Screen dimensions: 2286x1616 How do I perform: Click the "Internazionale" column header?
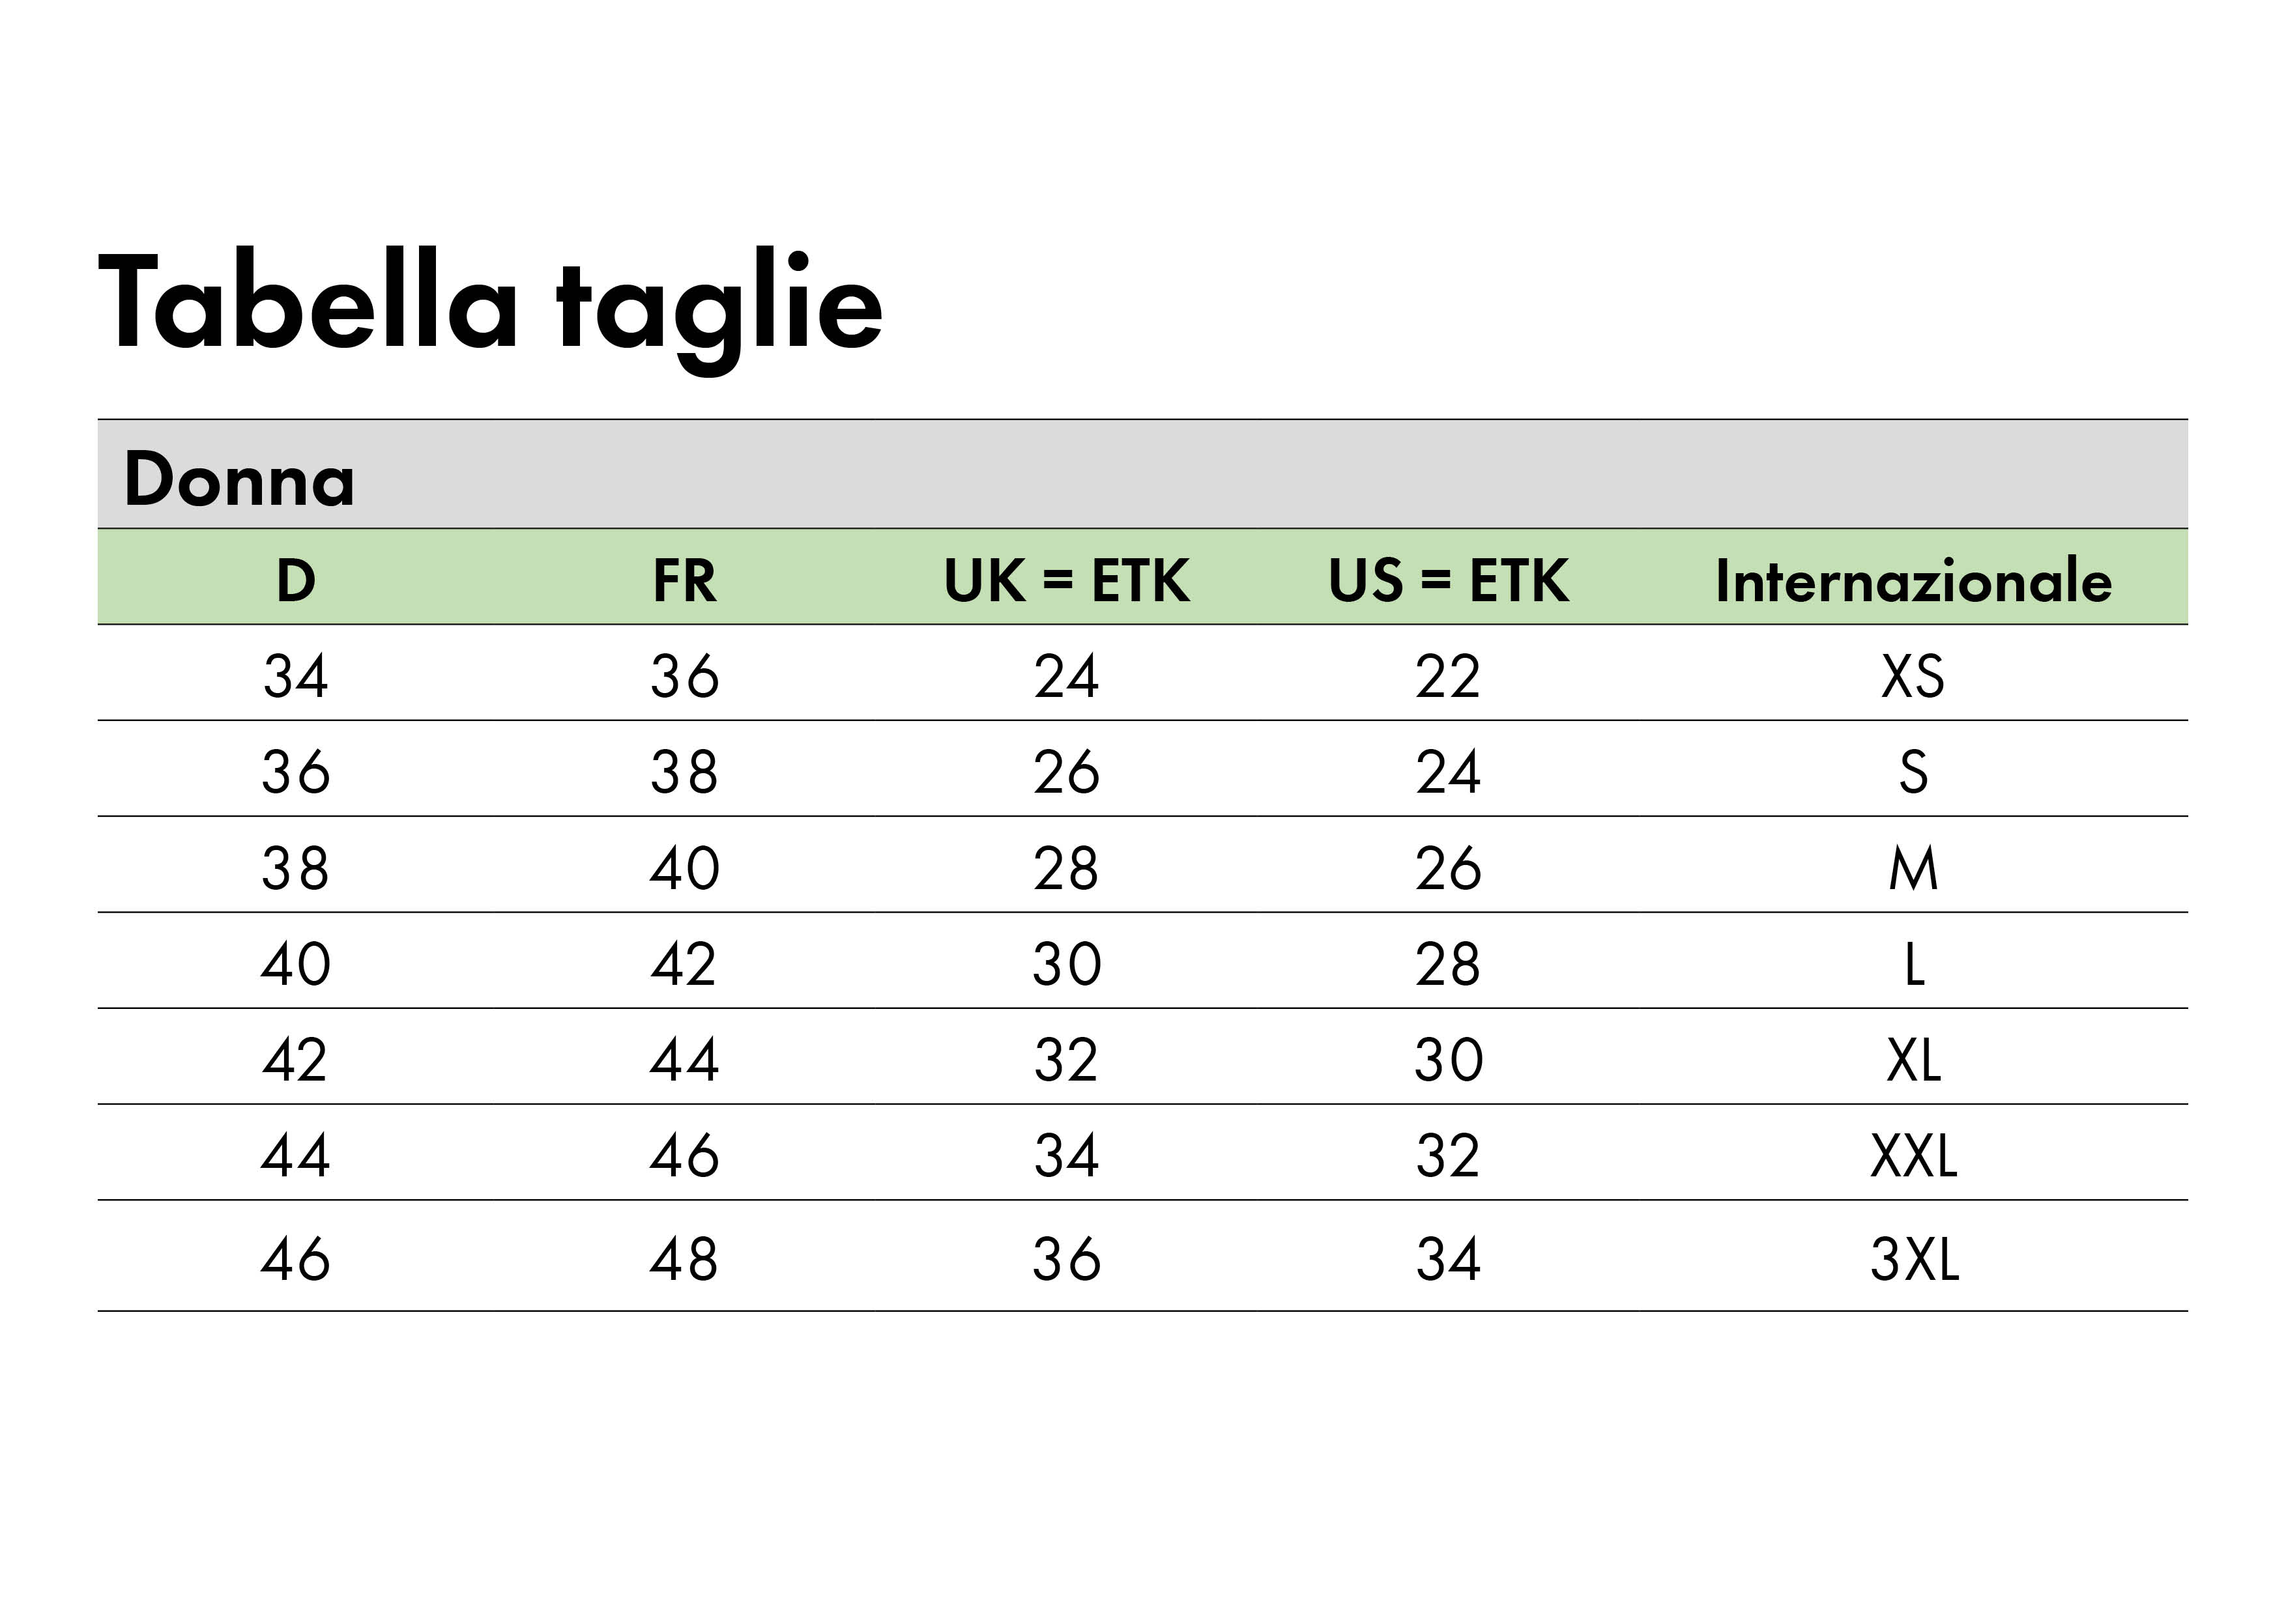pyautogui.click(x=1914, y=580)
